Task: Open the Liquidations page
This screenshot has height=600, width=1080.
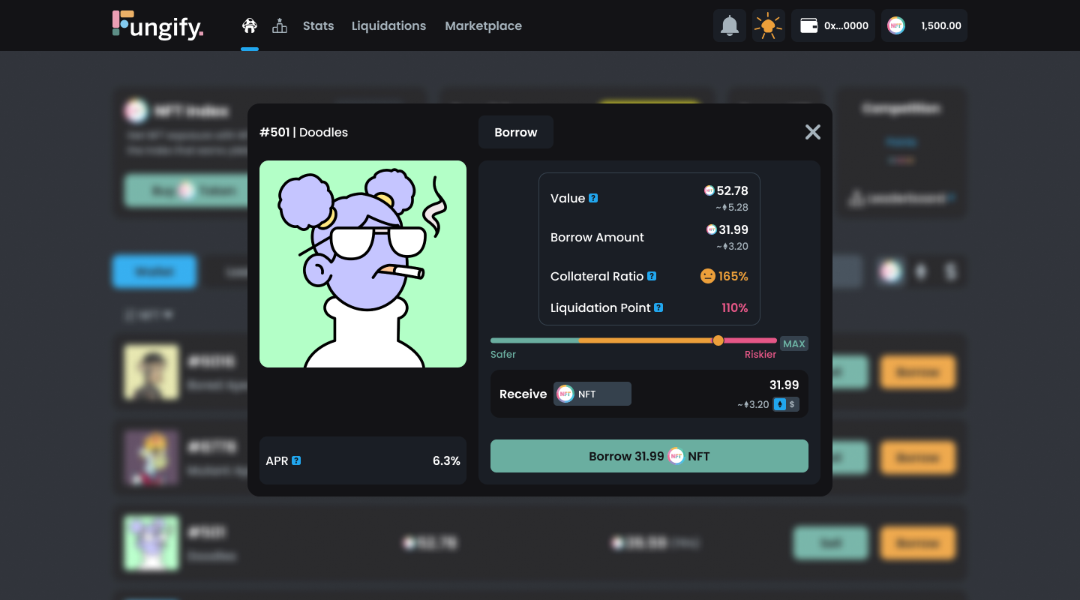Action: (x=388, y=25)
